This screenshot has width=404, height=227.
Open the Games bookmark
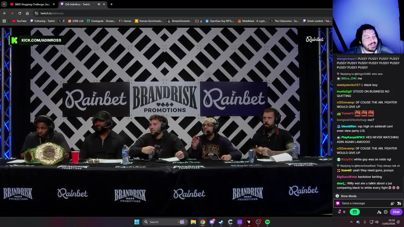tap(125, 21)
